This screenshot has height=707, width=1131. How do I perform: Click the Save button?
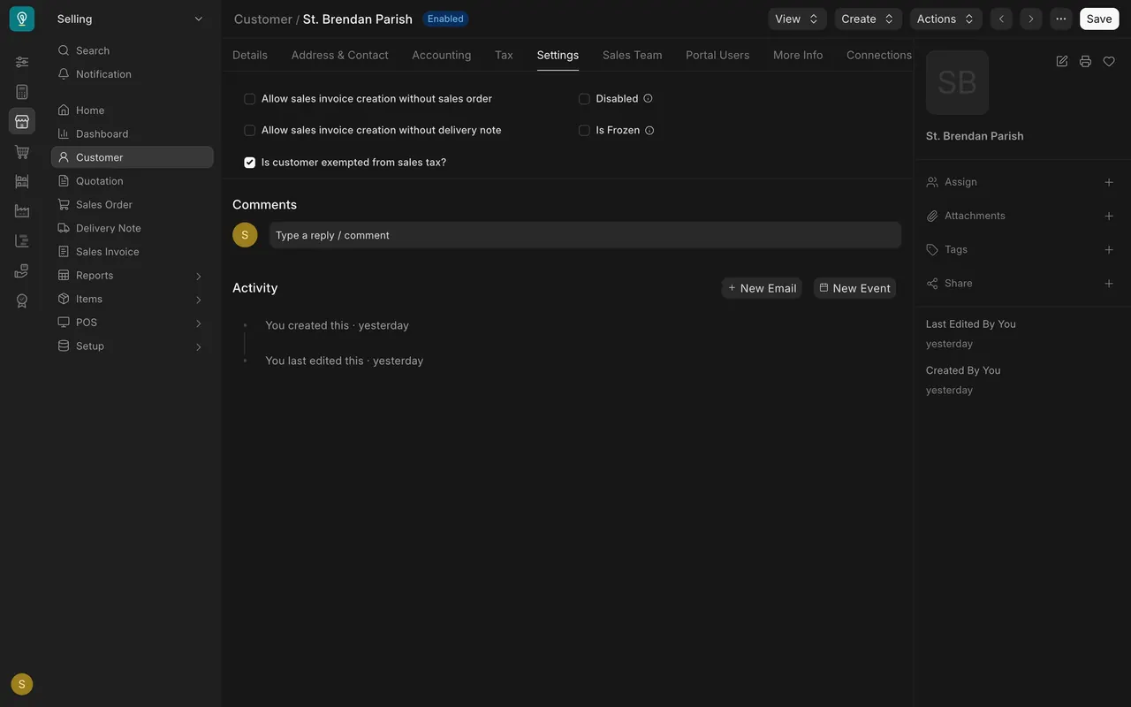(1099, 19)
